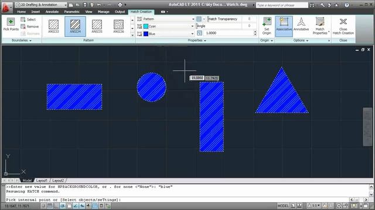Expand the full hatch pattern gallery
This screenshot has width=375, height=210.
point(132,35)
